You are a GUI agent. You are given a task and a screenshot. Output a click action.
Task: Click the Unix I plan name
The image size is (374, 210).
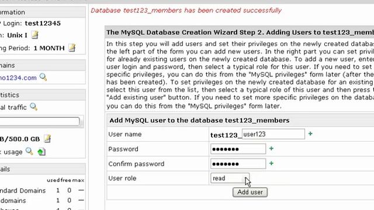(17, 35)
